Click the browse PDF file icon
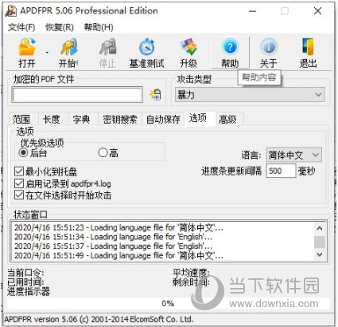This screenshot has width=338, height=327. click(155, 95)
